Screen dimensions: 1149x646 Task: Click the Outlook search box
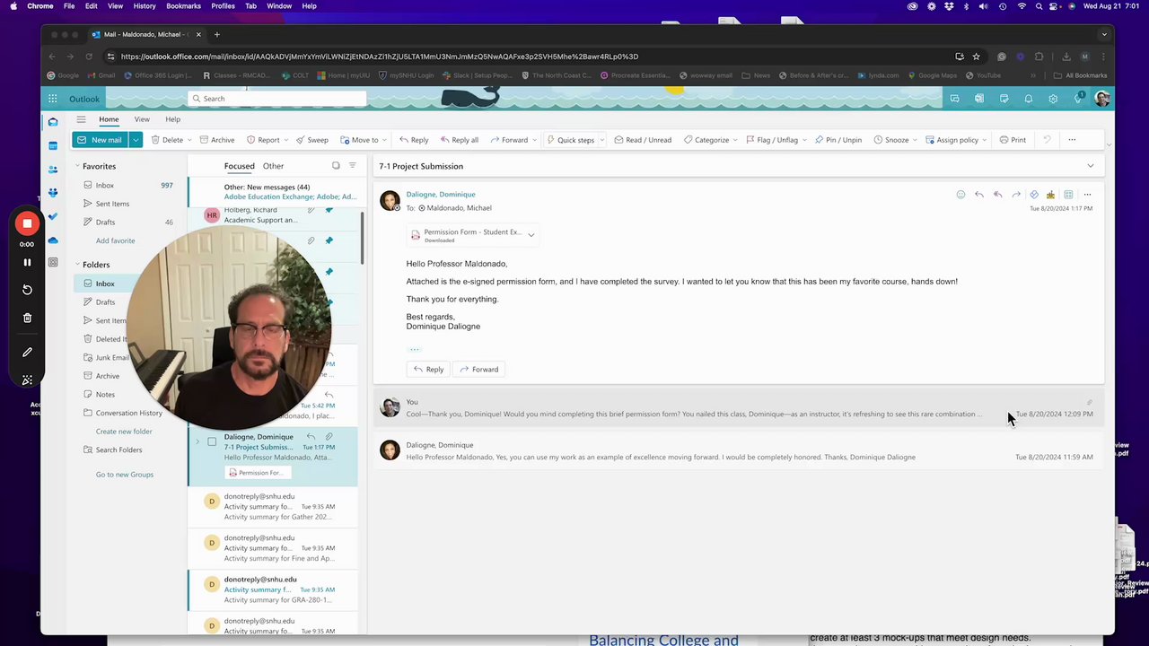point(277,99)
